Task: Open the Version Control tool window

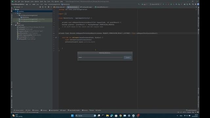Action: pyautogui.click(x=19, y=110)
